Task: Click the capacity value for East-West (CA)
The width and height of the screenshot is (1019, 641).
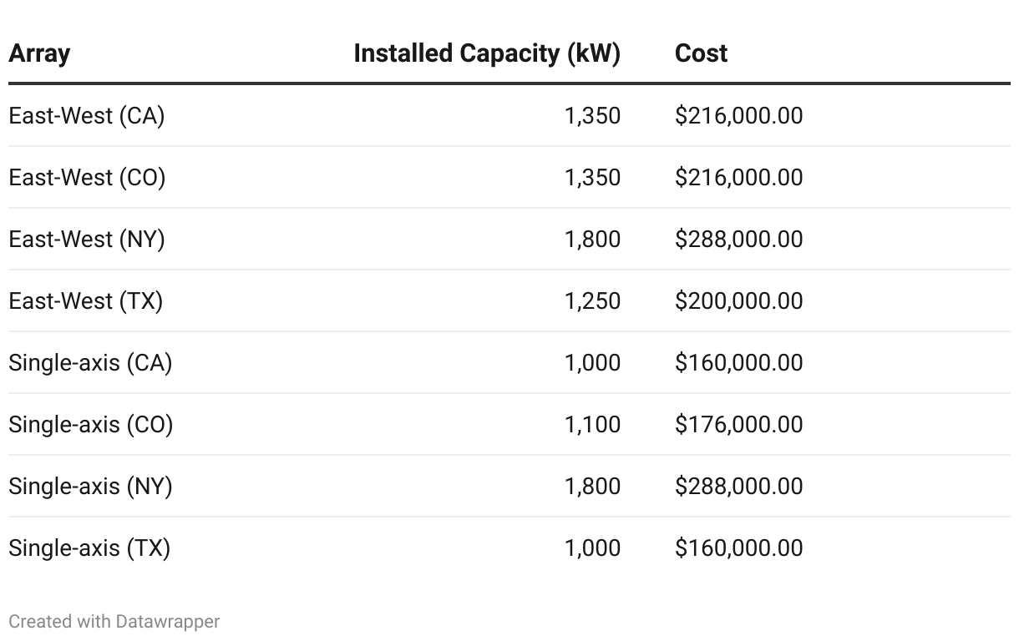Action: pyautogui.click(x=592, y=116)
